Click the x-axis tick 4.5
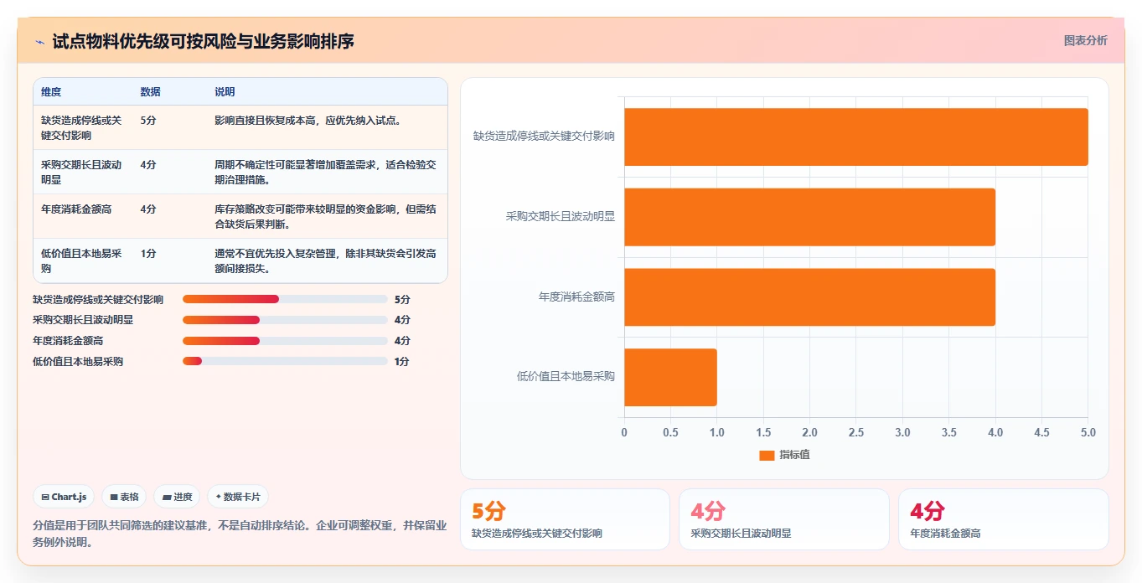The height and width of the screenshot is (583, 1142). (1041, 433)
